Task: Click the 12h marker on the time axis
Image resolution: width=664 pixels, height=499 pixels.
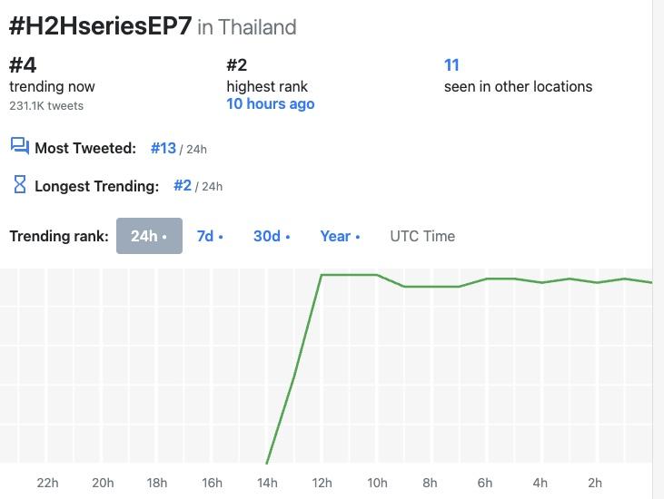Action: click(x=322, y=483)
